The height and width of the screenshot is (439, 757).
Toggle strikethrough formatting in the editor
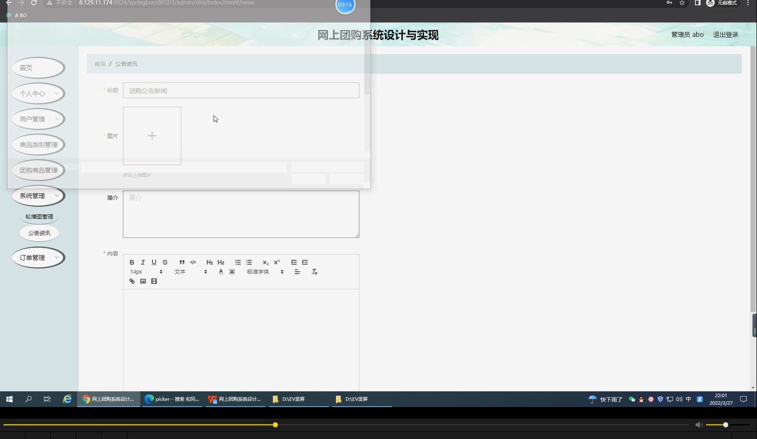coord(165,262)
